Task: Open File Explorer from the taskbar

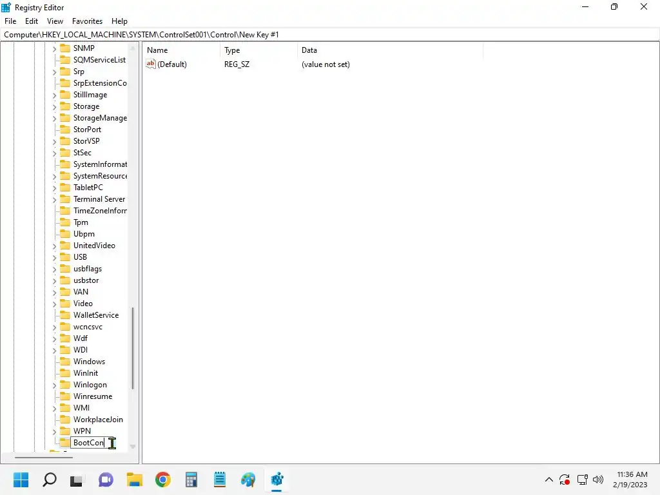Action: pos(135,480)
